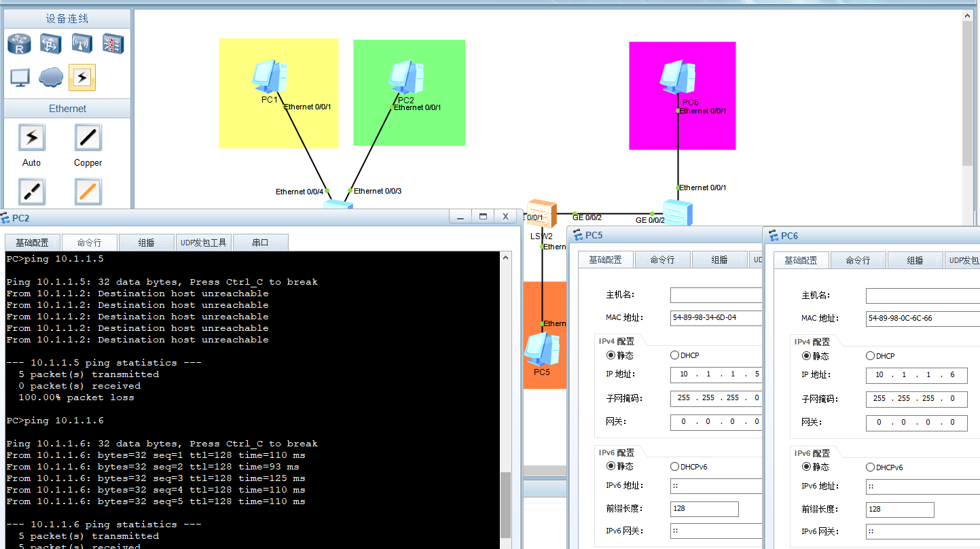Open 串口 tab in PC2 window

coord(260,243)
